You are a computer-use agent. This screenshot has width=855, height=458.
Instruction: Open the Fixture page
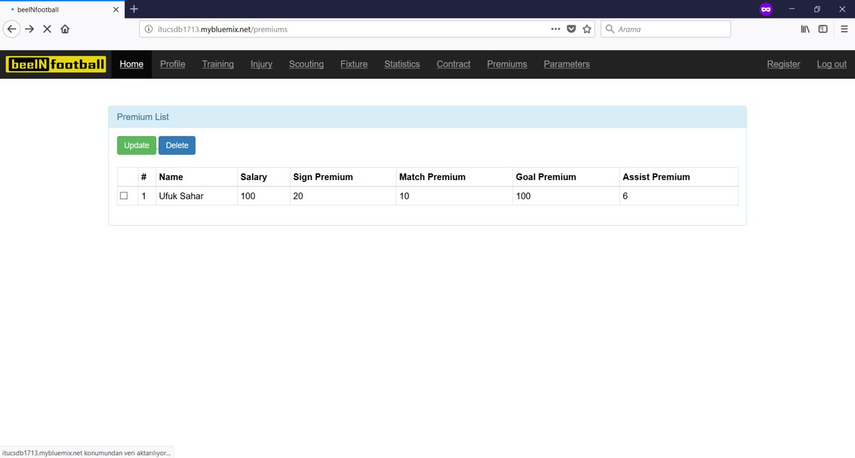coord(354,64)
